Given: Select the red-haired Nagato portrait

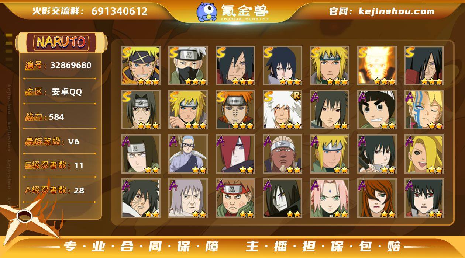Looking at the screenshot, I should (235, 154).
